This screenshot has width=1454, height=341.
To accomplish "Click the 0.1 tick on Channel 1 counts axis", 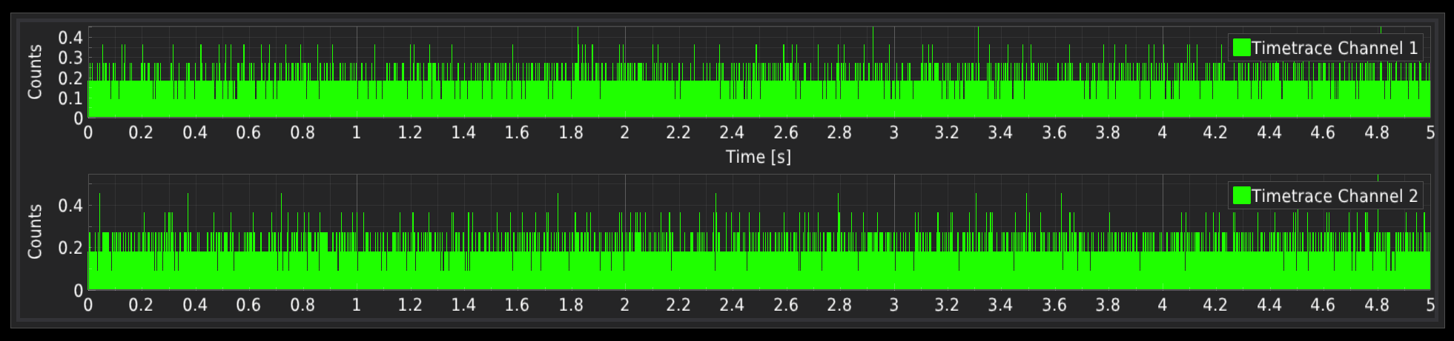I will [70, 98].
